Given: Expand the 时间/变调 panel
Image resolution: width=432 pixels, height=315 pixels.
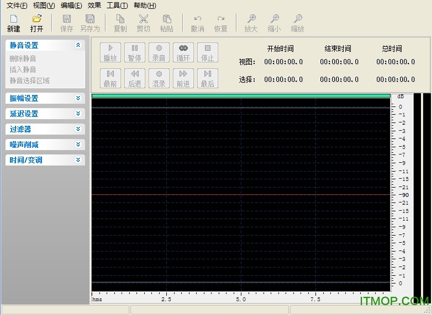Looking at the screenshot, I should click(x=78, y=160).
